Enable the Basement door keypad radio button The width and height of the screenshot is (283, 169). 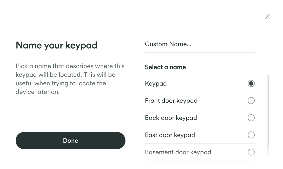(251, 152)
